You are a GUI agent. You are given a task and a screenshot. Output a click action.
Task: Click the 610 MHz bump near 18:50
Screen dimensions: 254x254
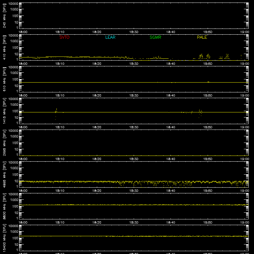(208, 82)
